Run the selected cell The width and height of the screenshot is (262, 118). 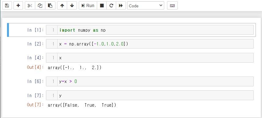tap(88, 6)
